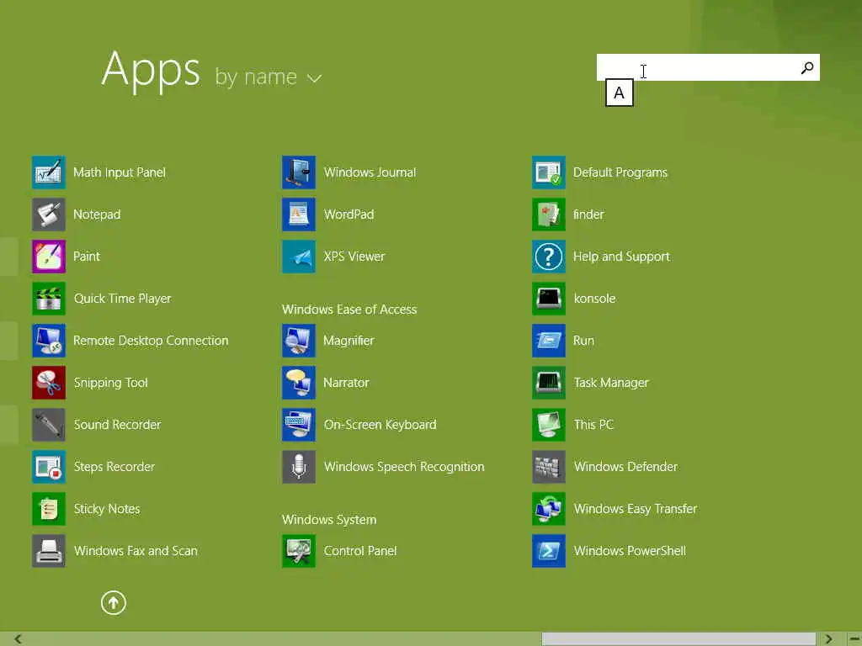
Task: Open Help and Support icon
Action: [549, 257]
